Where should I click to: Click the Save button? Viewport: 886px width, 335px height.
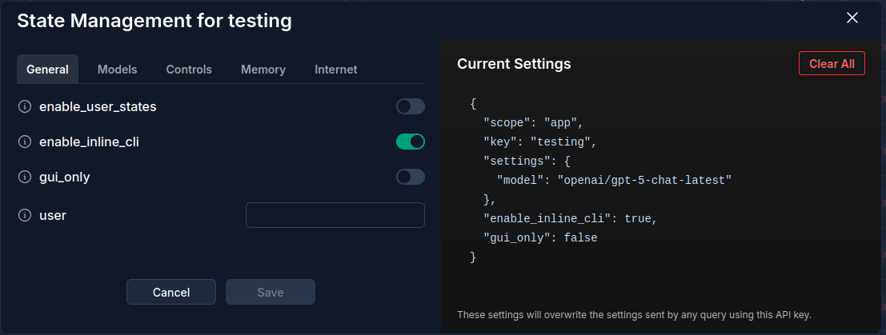point(270,292)
